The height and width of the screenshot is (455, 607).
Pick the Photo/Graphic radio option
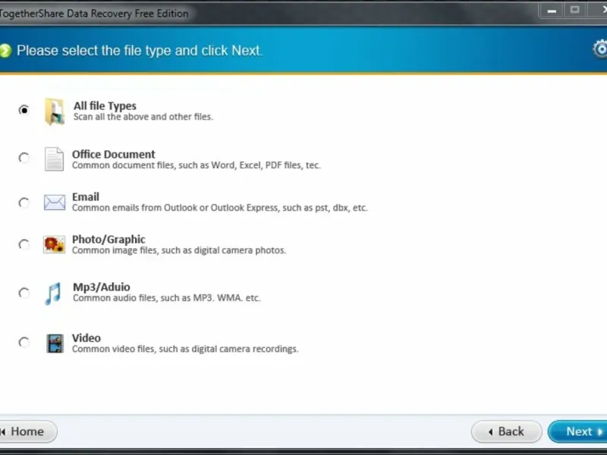pos(24,244)
